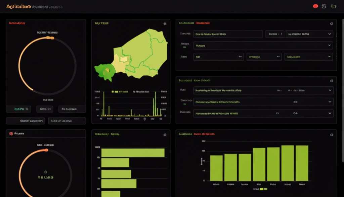Open the gear on the data sources panel

tap(332, 80)
